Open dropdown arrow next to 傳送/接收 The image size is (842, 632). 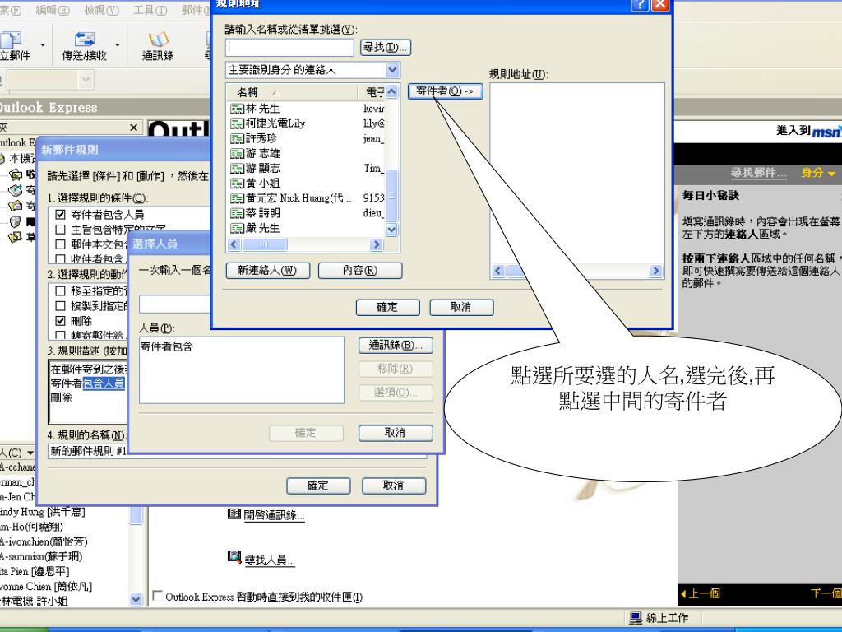[117, 45]
